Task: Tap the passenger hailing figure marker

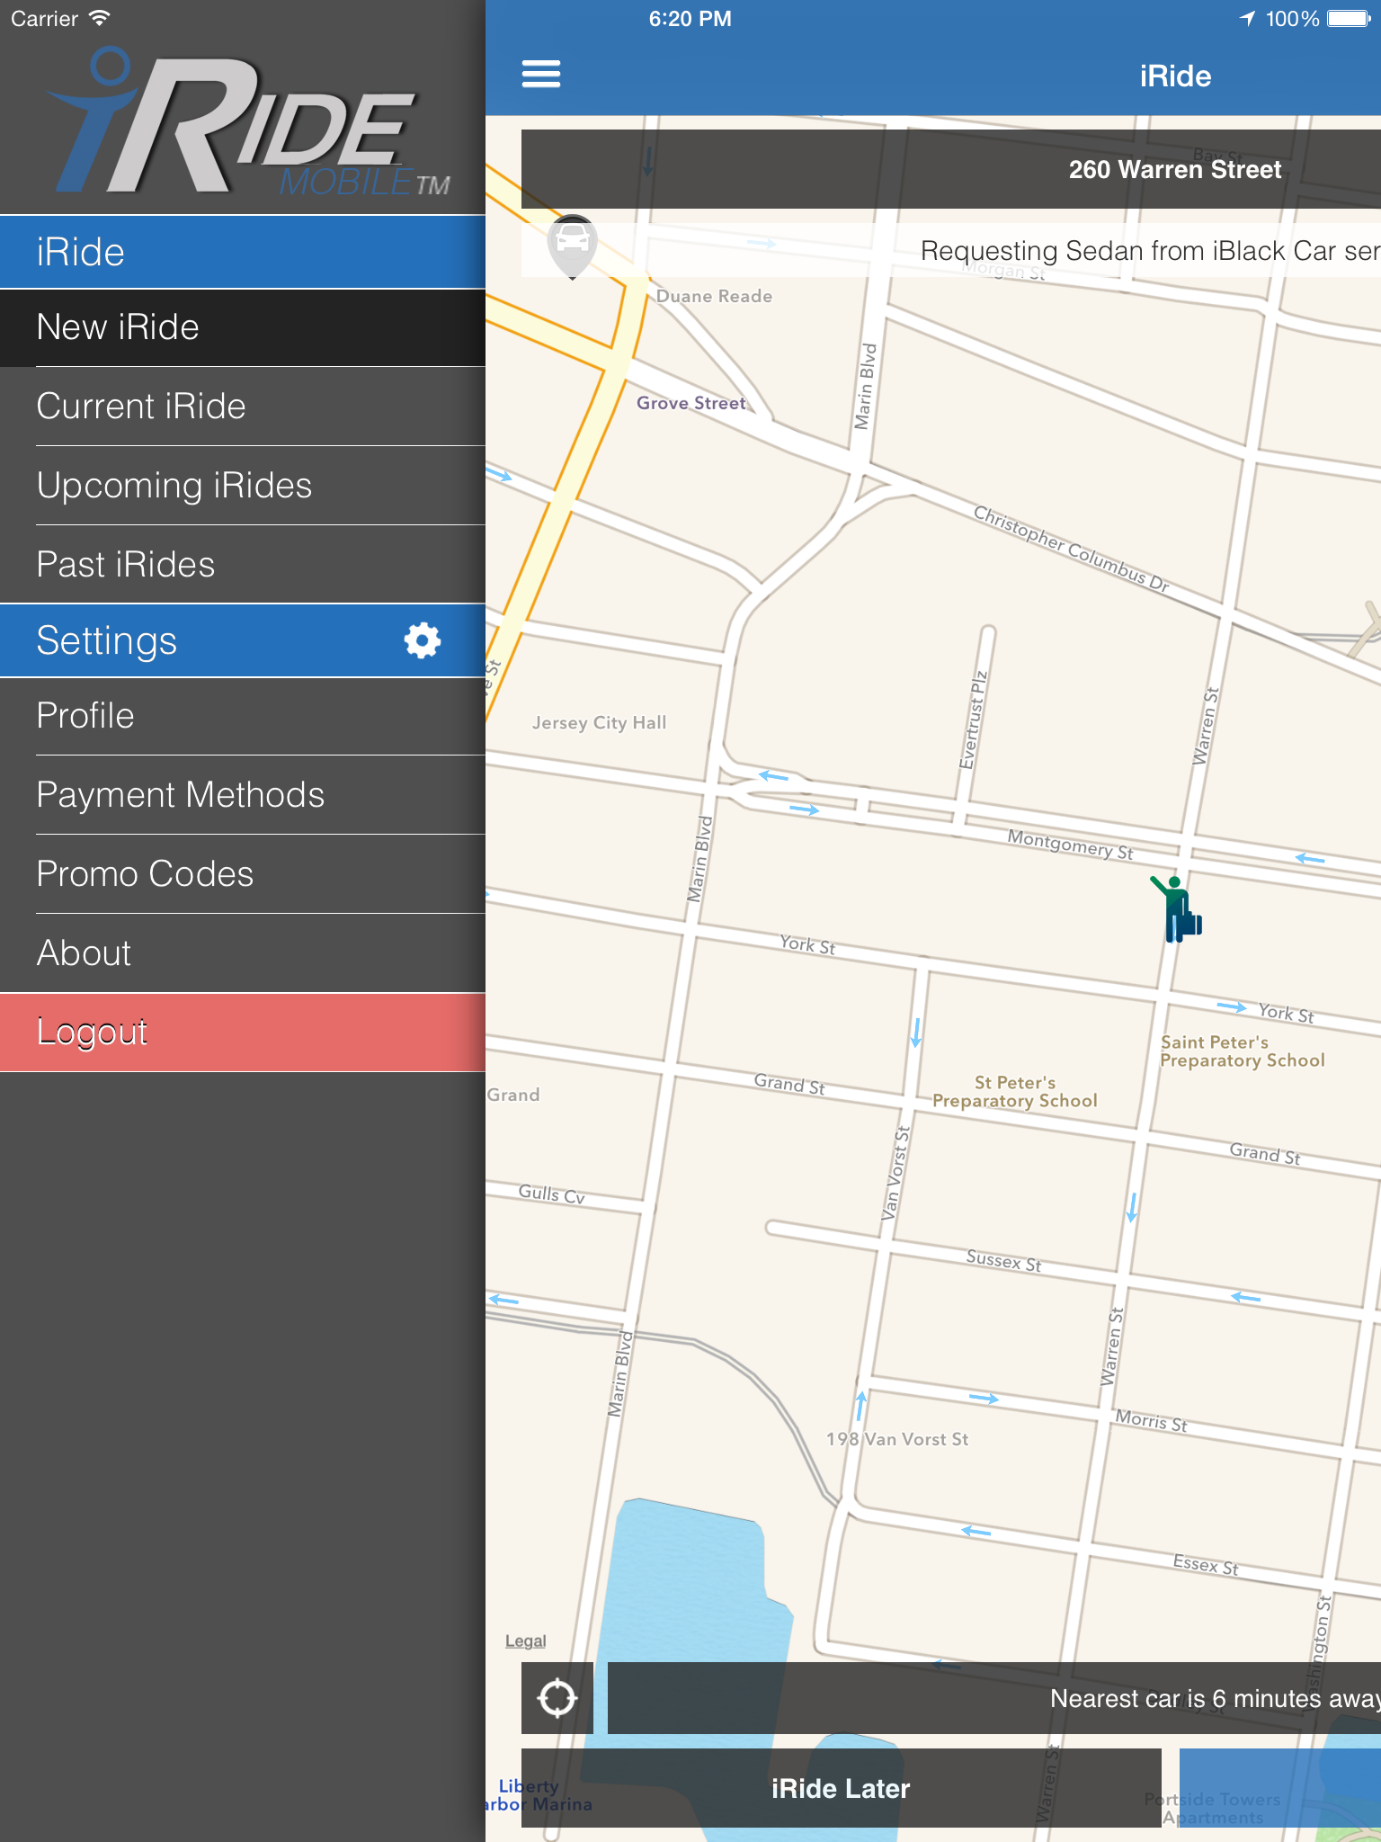Action: tap(1176, 908)
